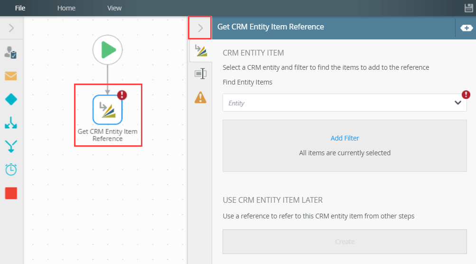The height and width of the screenshot is (264, 476).
Task: Open the errors tab with warning triangle
Action: click(201, 97)
